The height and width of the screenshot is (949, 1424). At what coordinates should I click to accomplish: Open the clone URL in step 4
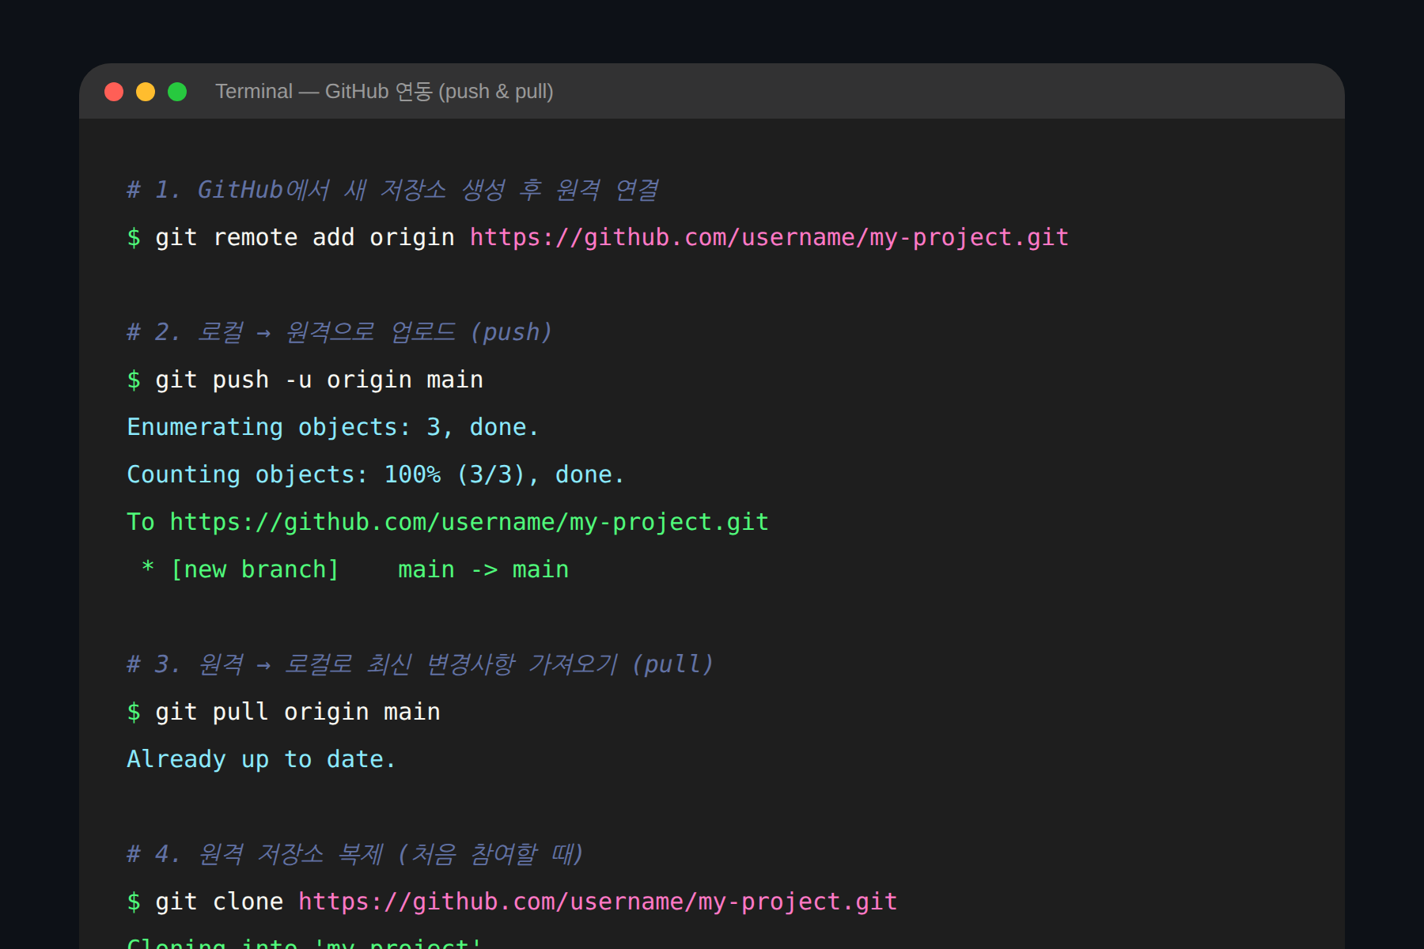pyautogui.click(x=596, y=901)
